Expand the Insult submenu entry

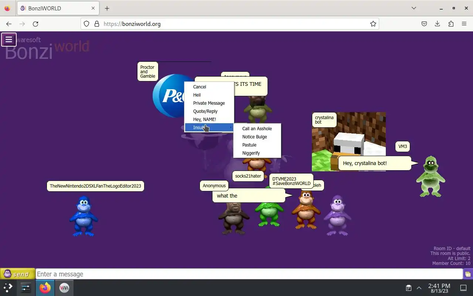point(209,127)
